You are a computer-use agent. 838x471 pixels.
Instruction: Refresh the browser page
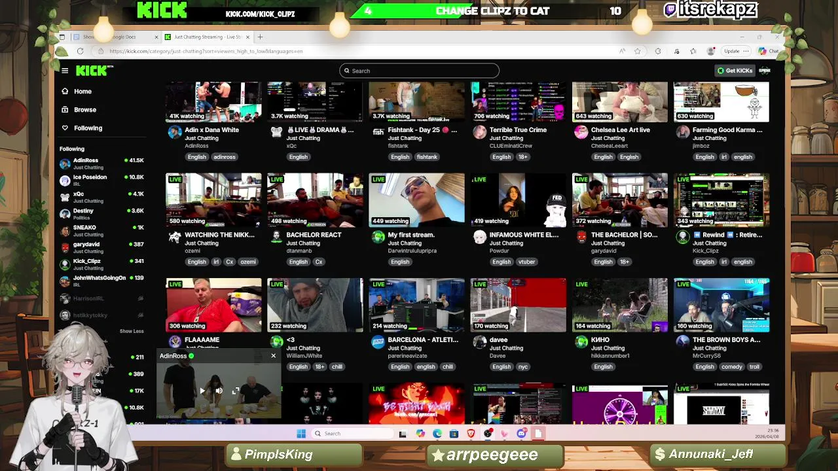click(80, 51)
